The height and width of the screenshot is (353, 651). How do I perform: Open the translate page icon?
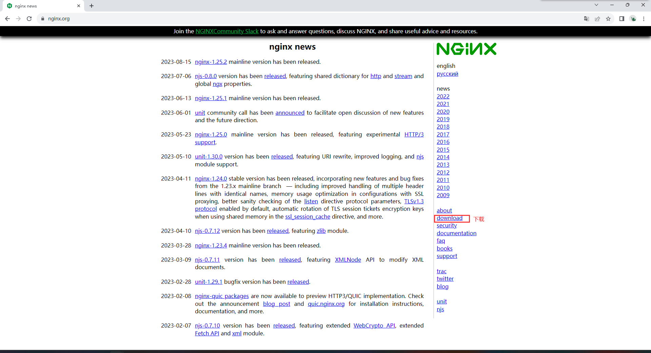(587, 19)
